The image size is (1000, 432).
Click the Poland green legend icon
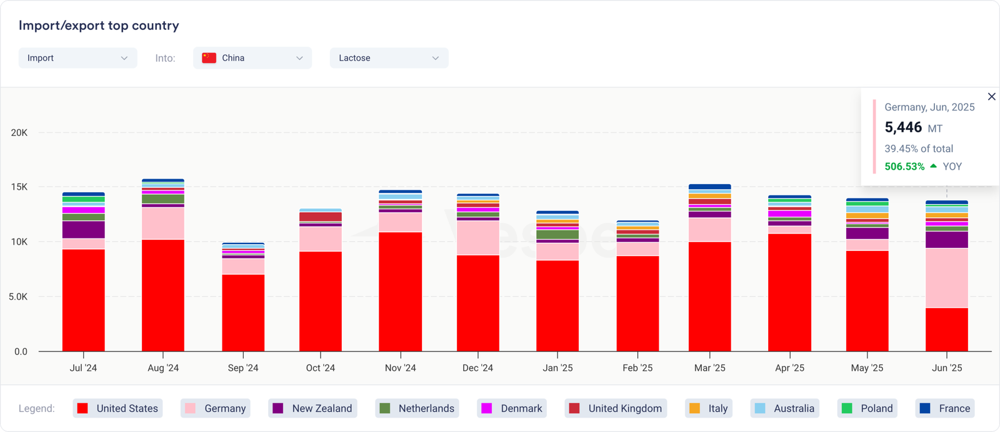pyautogui.click(x=847, y=408)
